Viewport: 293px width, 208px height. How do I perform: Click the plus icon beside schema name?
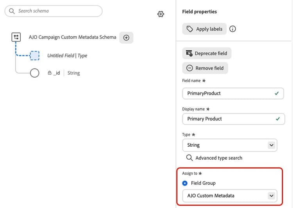point(126,38)
